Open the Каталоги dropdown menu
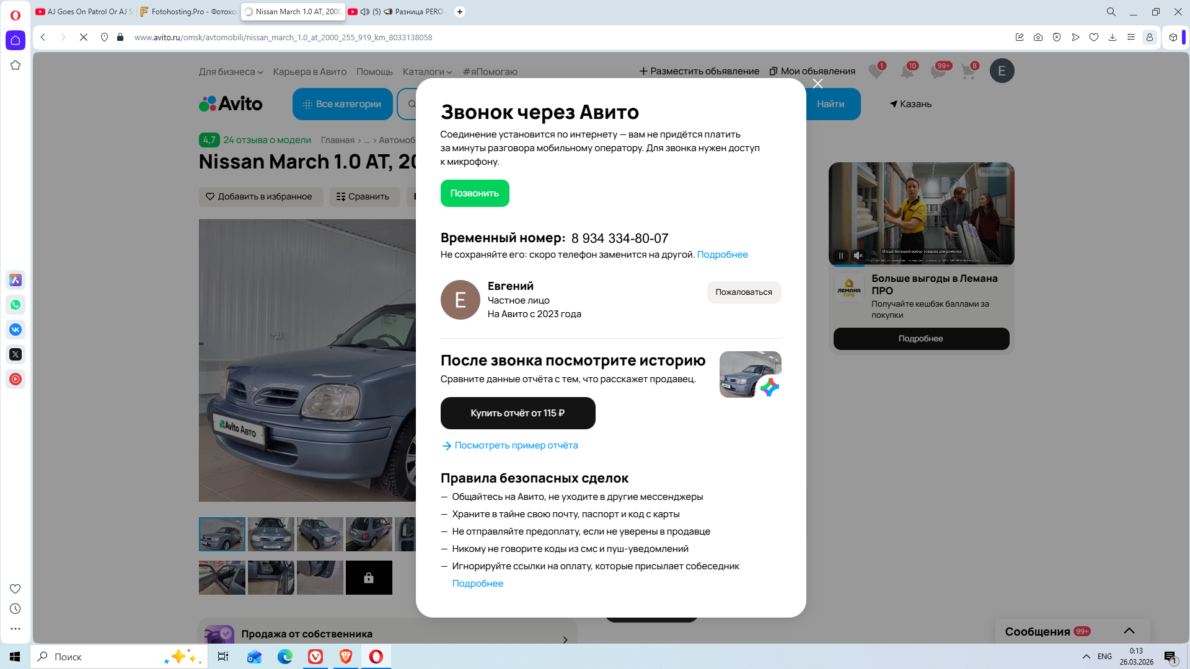 pyautogui.click(x=427, y=72)
